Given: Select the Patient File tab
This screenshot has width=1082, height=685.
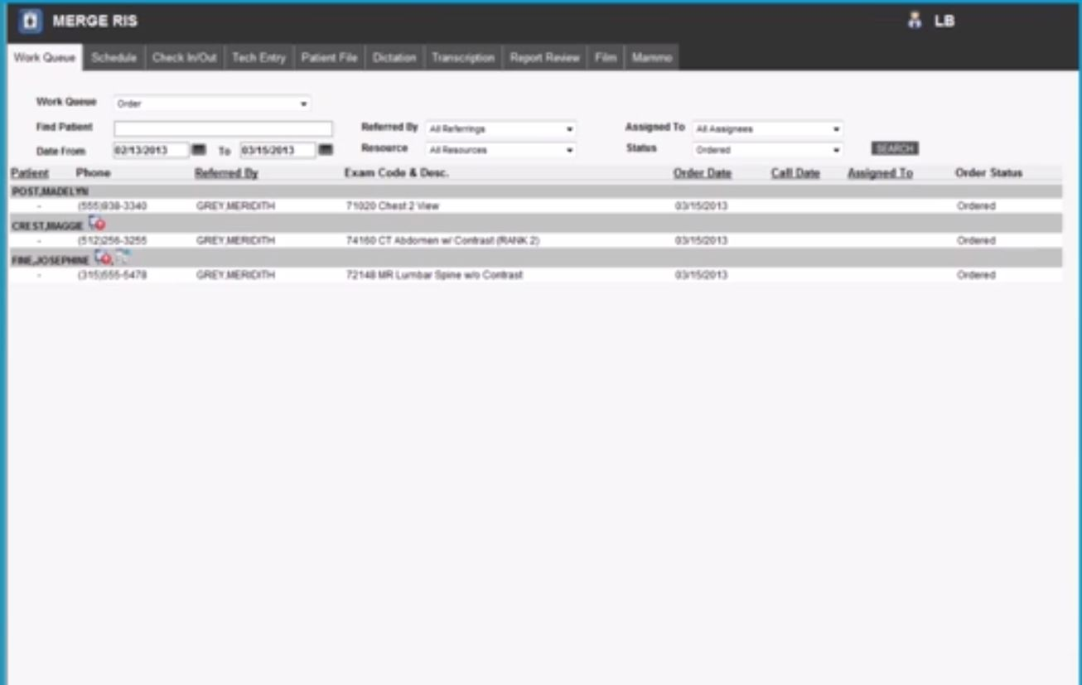Looking at the screenshot, I should point(329,58).
